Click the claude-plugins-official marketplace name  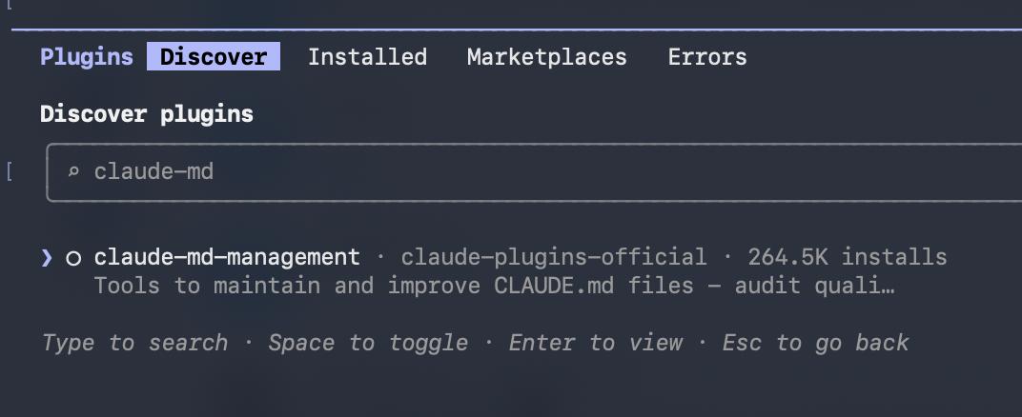coord(553,257)
